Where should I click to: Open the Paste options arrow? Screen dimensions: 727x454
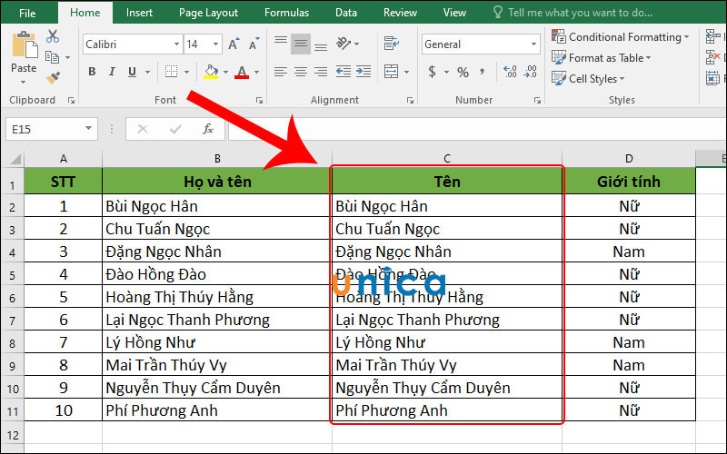pos(24,83)
